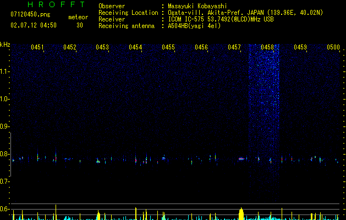The image size is (346, 220).
Task: Click the 0456 time marker
Action: tap(201, 47)
